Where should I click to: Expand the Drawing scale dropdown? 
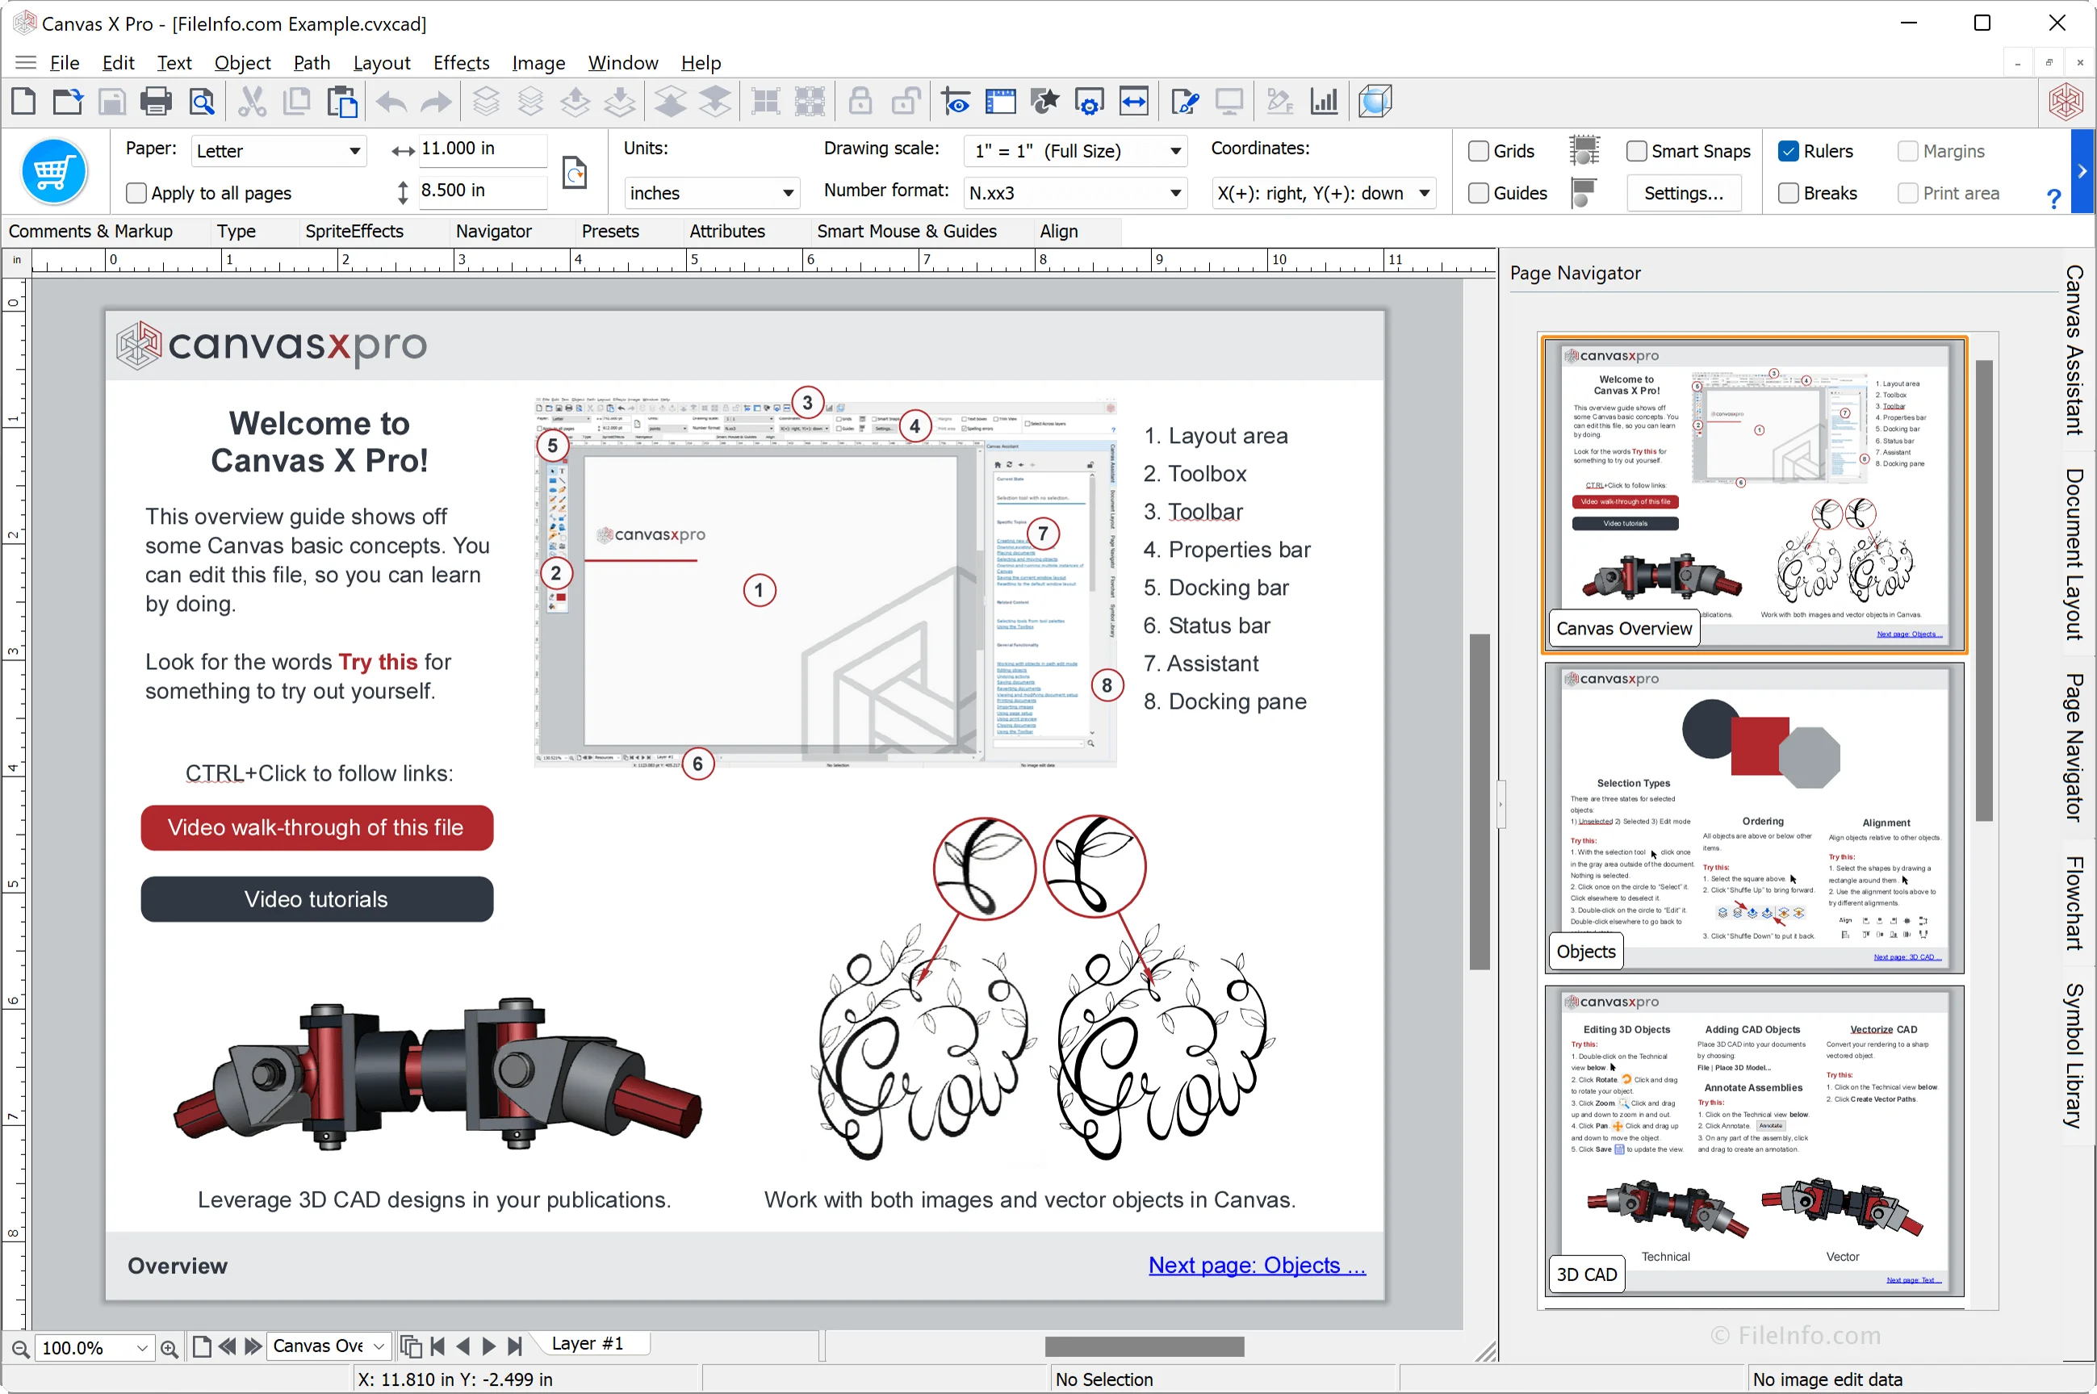pos(1175,151)
